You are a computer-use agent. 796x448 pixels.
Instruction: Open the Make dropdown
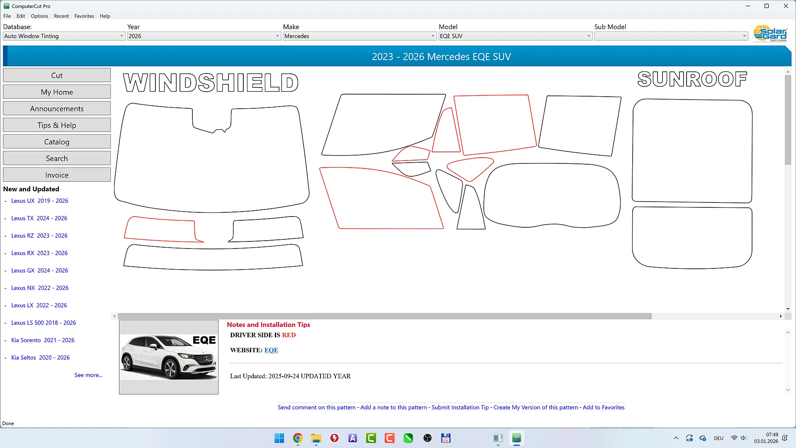(359, 36)
